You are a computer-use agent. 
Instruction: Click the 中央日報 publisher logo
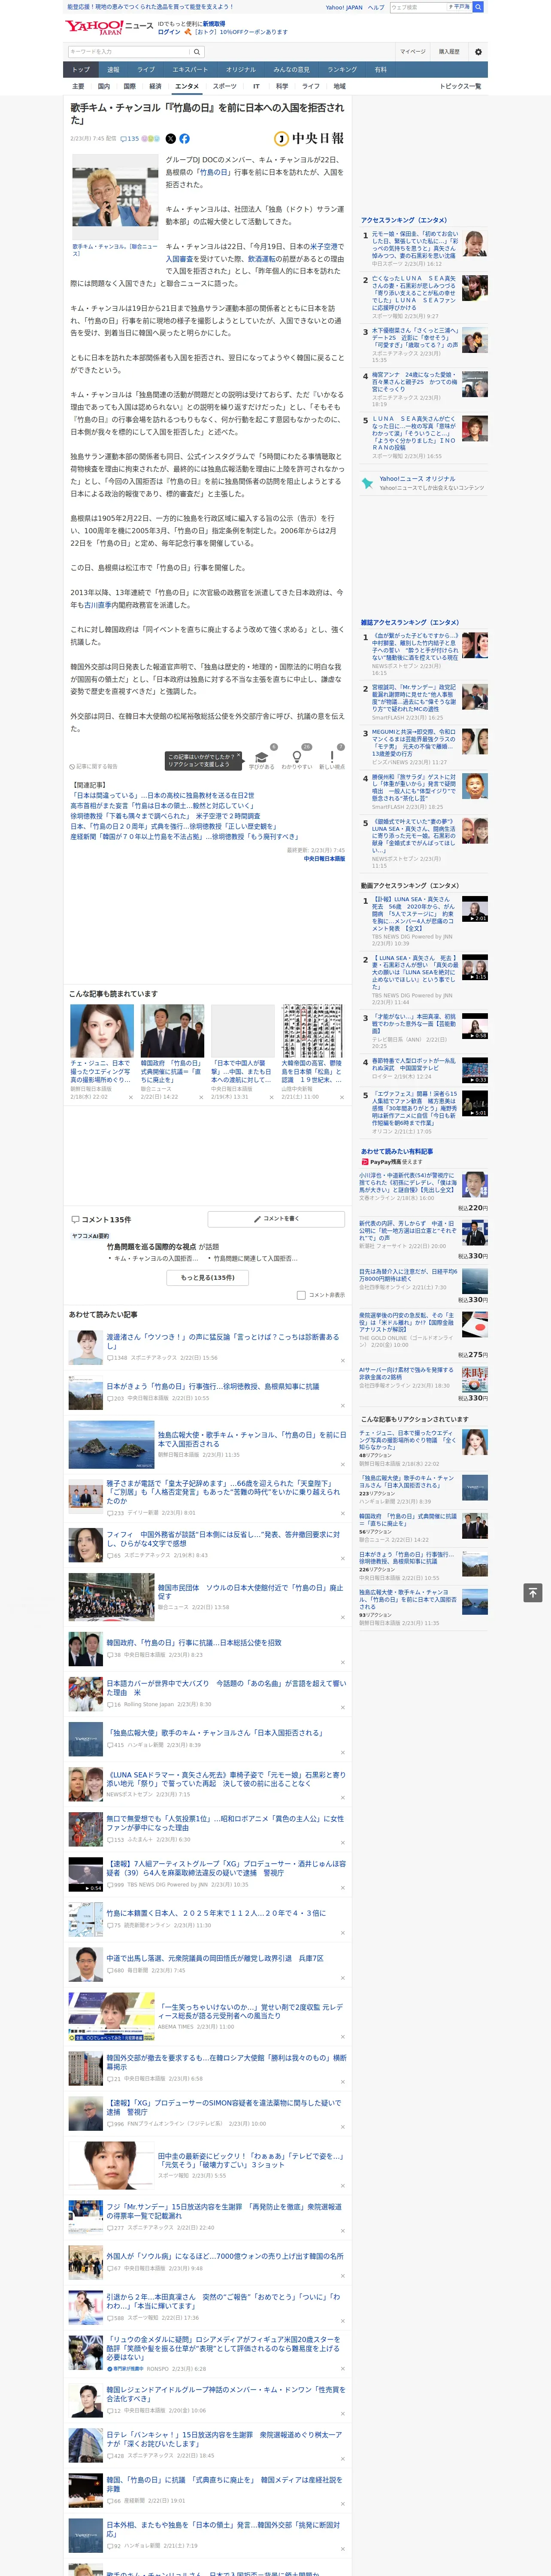[x=309, y=139]
